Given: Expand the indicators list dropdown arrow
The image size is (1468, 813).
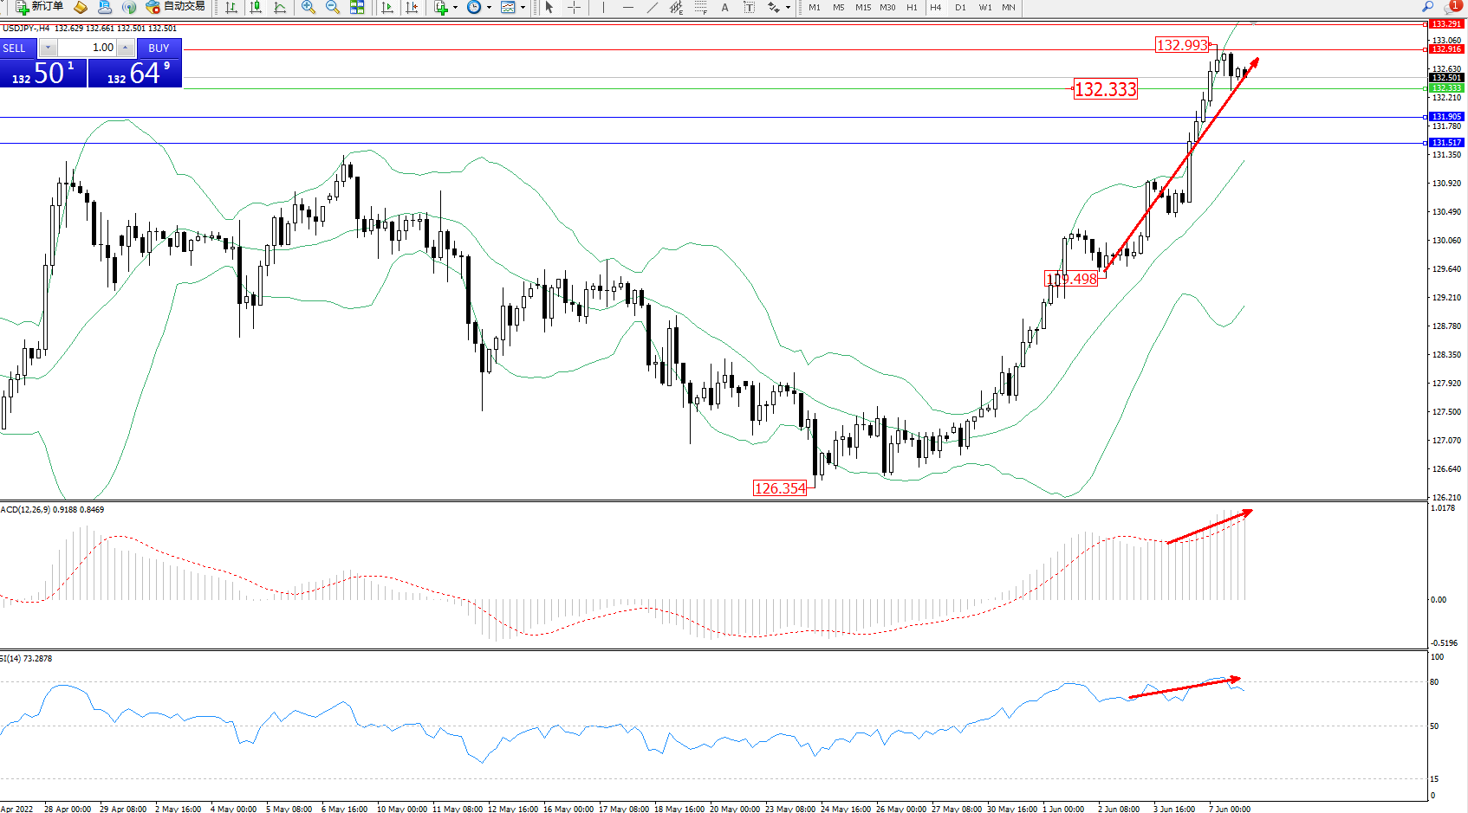Looking at the screenshot, I should (x=455, y=7).
